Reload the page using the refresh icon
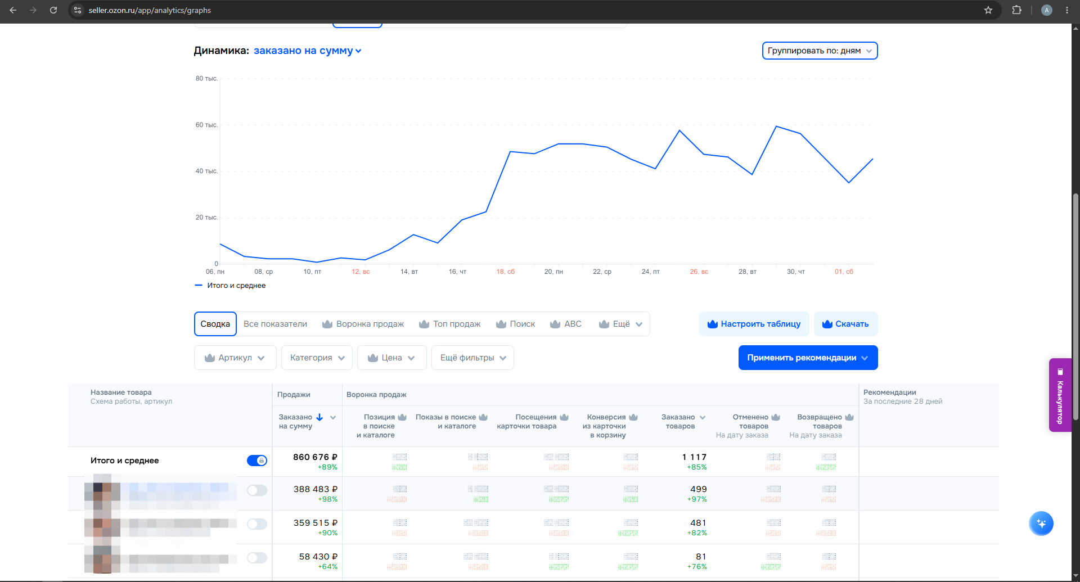 click(53, 10)
